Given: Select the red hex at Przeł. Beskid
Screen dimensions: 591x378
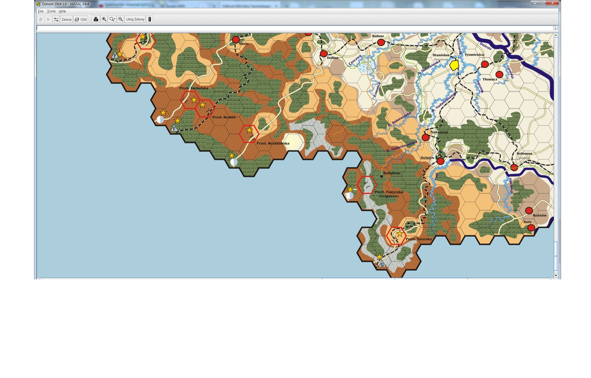Looking at the screenshot, I should pyautogui.click(x=205, y=108).
